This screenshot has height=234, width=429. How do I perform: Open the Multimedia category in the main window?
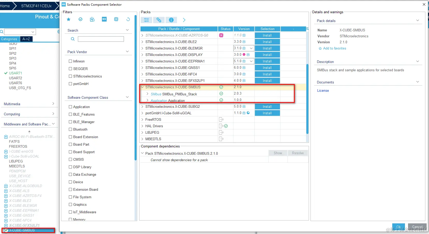(x=29, y=104)
